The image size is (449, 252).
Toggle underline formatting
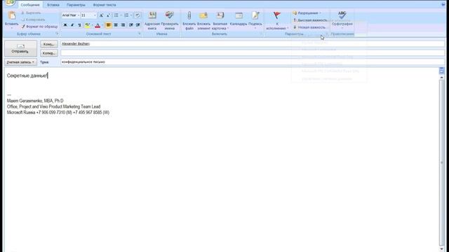coord(79,25)
